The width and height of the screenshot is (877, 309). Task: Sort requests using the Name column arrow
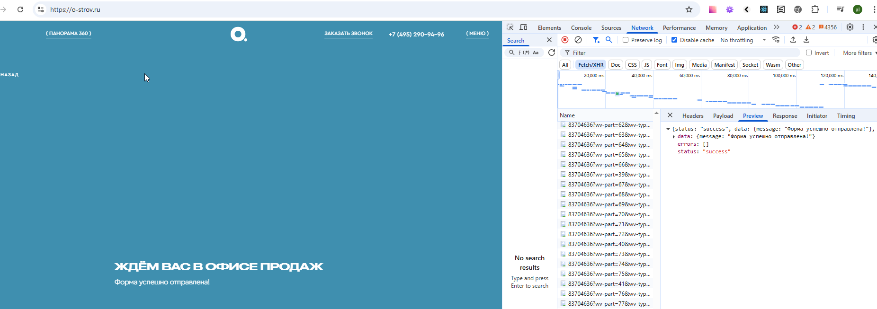[656, 114]
